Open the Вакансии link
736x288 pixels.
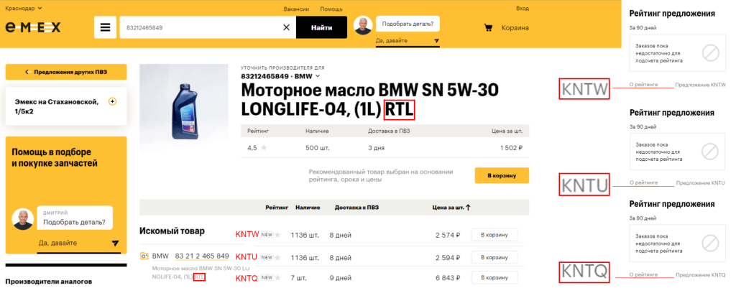(296, 9)
